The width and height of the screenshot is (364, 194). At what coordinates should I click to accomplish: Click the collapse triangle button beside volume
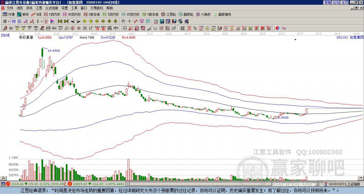coord(3,178)
